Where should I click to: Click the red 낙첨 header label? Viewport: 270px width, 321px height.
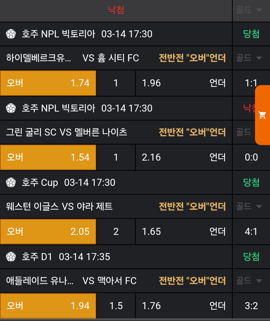tap(116, 10)
